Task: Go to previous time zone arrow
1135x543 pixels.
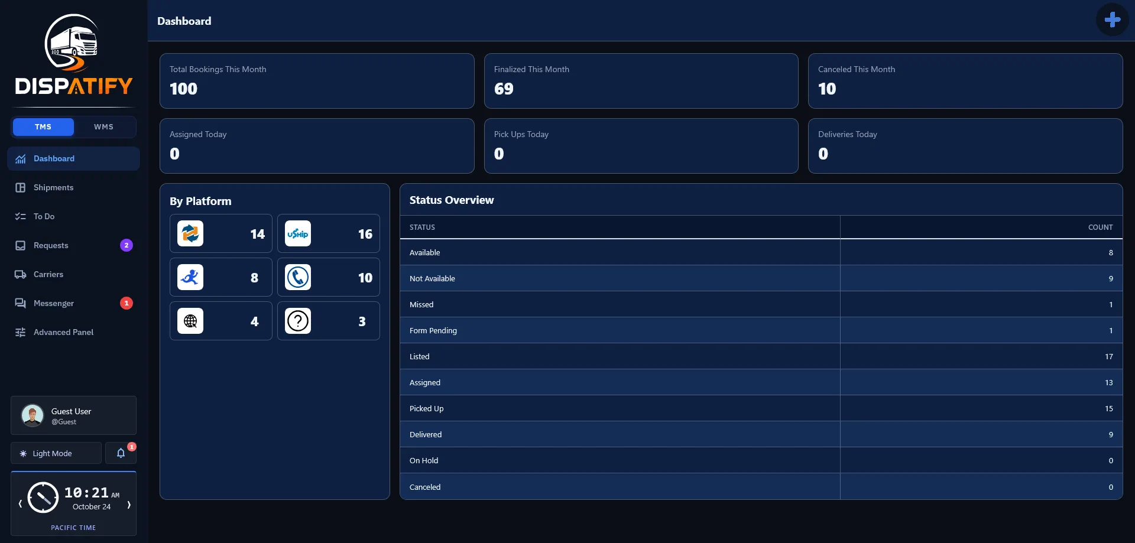Action: tap(20, 504)
